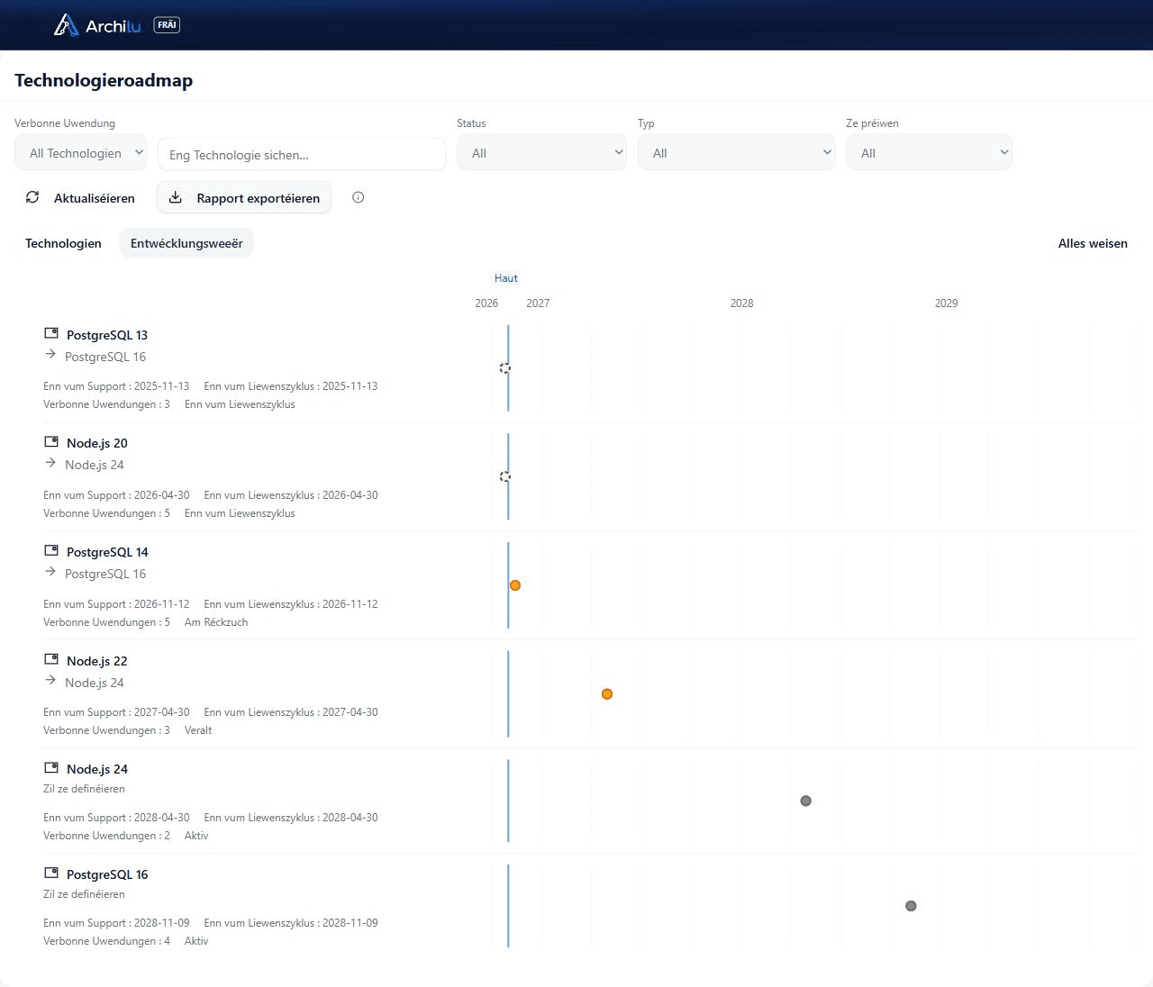The image size is (1153, 987).
Task: Open the PostgreSQL 14 row title
Action: 107,552
